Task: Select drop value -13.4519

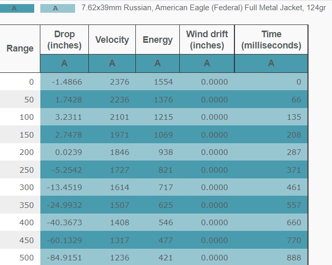Action: [x=64, y=187]
